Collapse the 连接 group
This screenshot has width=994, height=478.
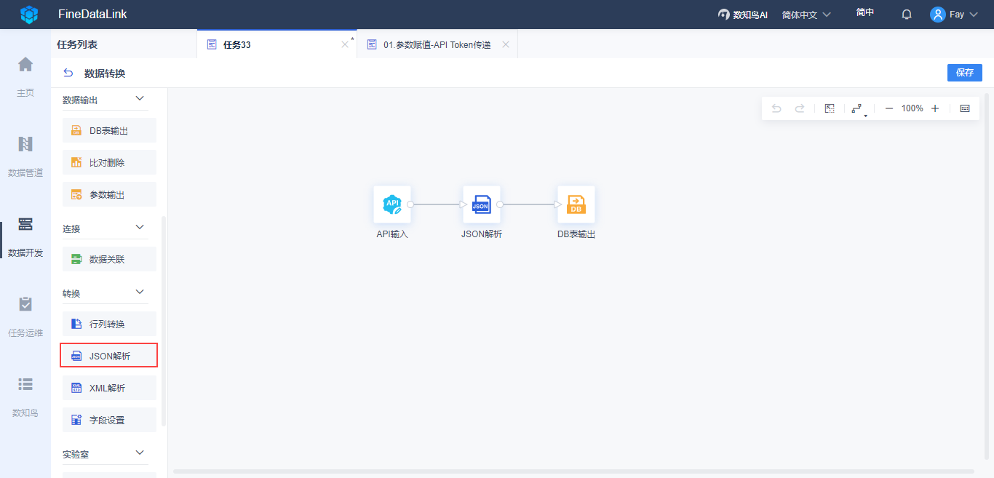[x=140, y=228]
